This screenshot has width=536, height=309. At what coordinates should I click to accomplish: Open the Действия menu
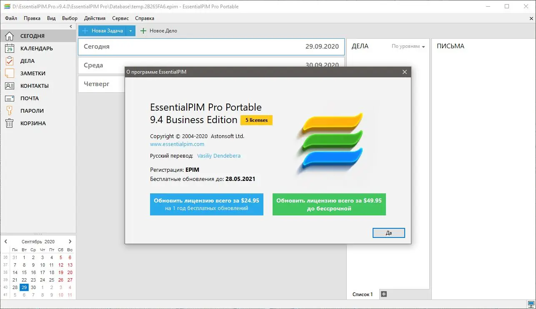(x=95, y=18)
